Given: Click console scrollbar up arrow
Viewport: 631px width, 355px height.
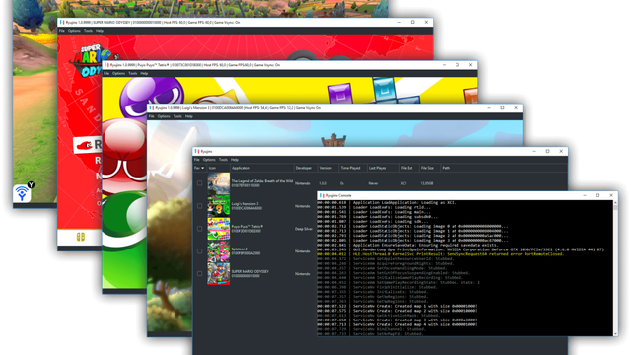Looking at the screenshot, I should [615, 202].
